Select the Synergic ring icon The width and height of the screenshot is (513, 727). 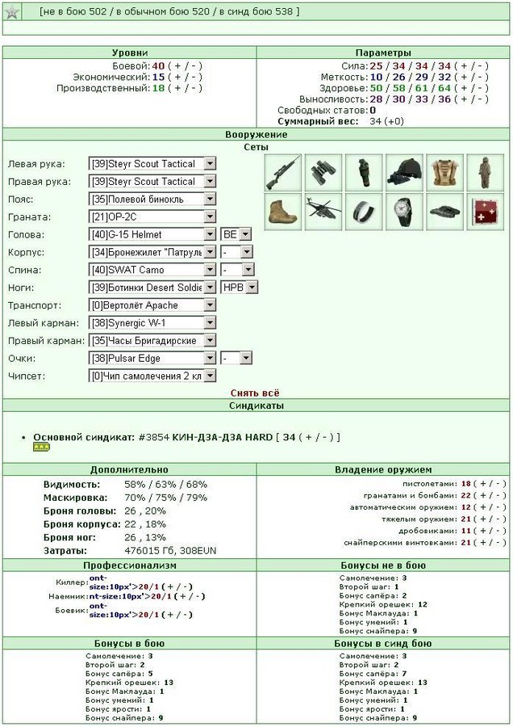point(364,212)
